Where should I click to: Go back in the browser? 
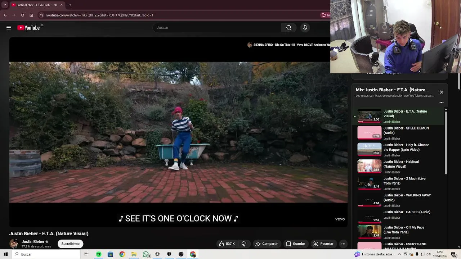point(5,15)
